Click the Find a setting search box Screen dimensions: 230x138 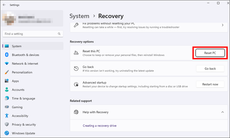pos(33,34)
